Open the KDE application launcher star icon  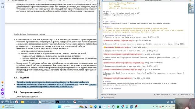pyautogui.click(x=2, y=102)
